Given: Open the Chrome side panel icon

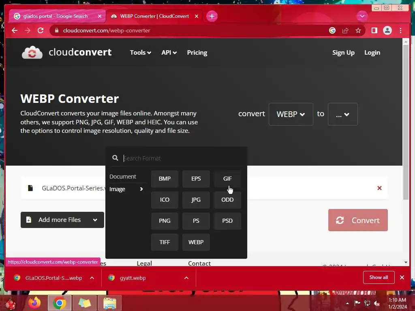Looking at the screenshot, I should point(374,30).
